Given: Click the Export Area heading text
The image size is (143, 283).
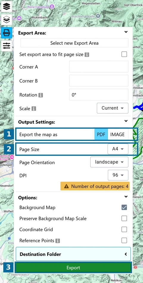Looking at the screenshot, I should click(x=32, y=33).
